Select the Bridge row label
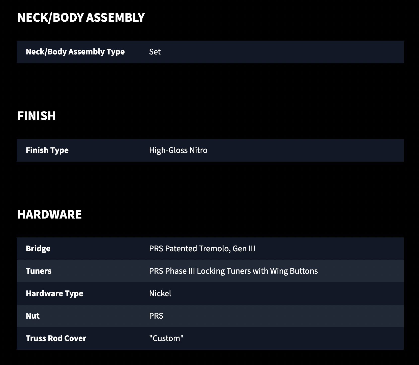The width and height of the screenshot is (419, 365). 38,249
